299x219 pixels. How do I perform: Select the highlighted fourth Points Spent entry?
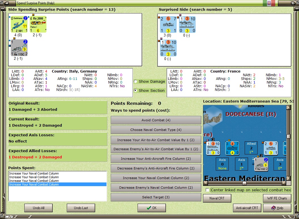click(57, 184)
